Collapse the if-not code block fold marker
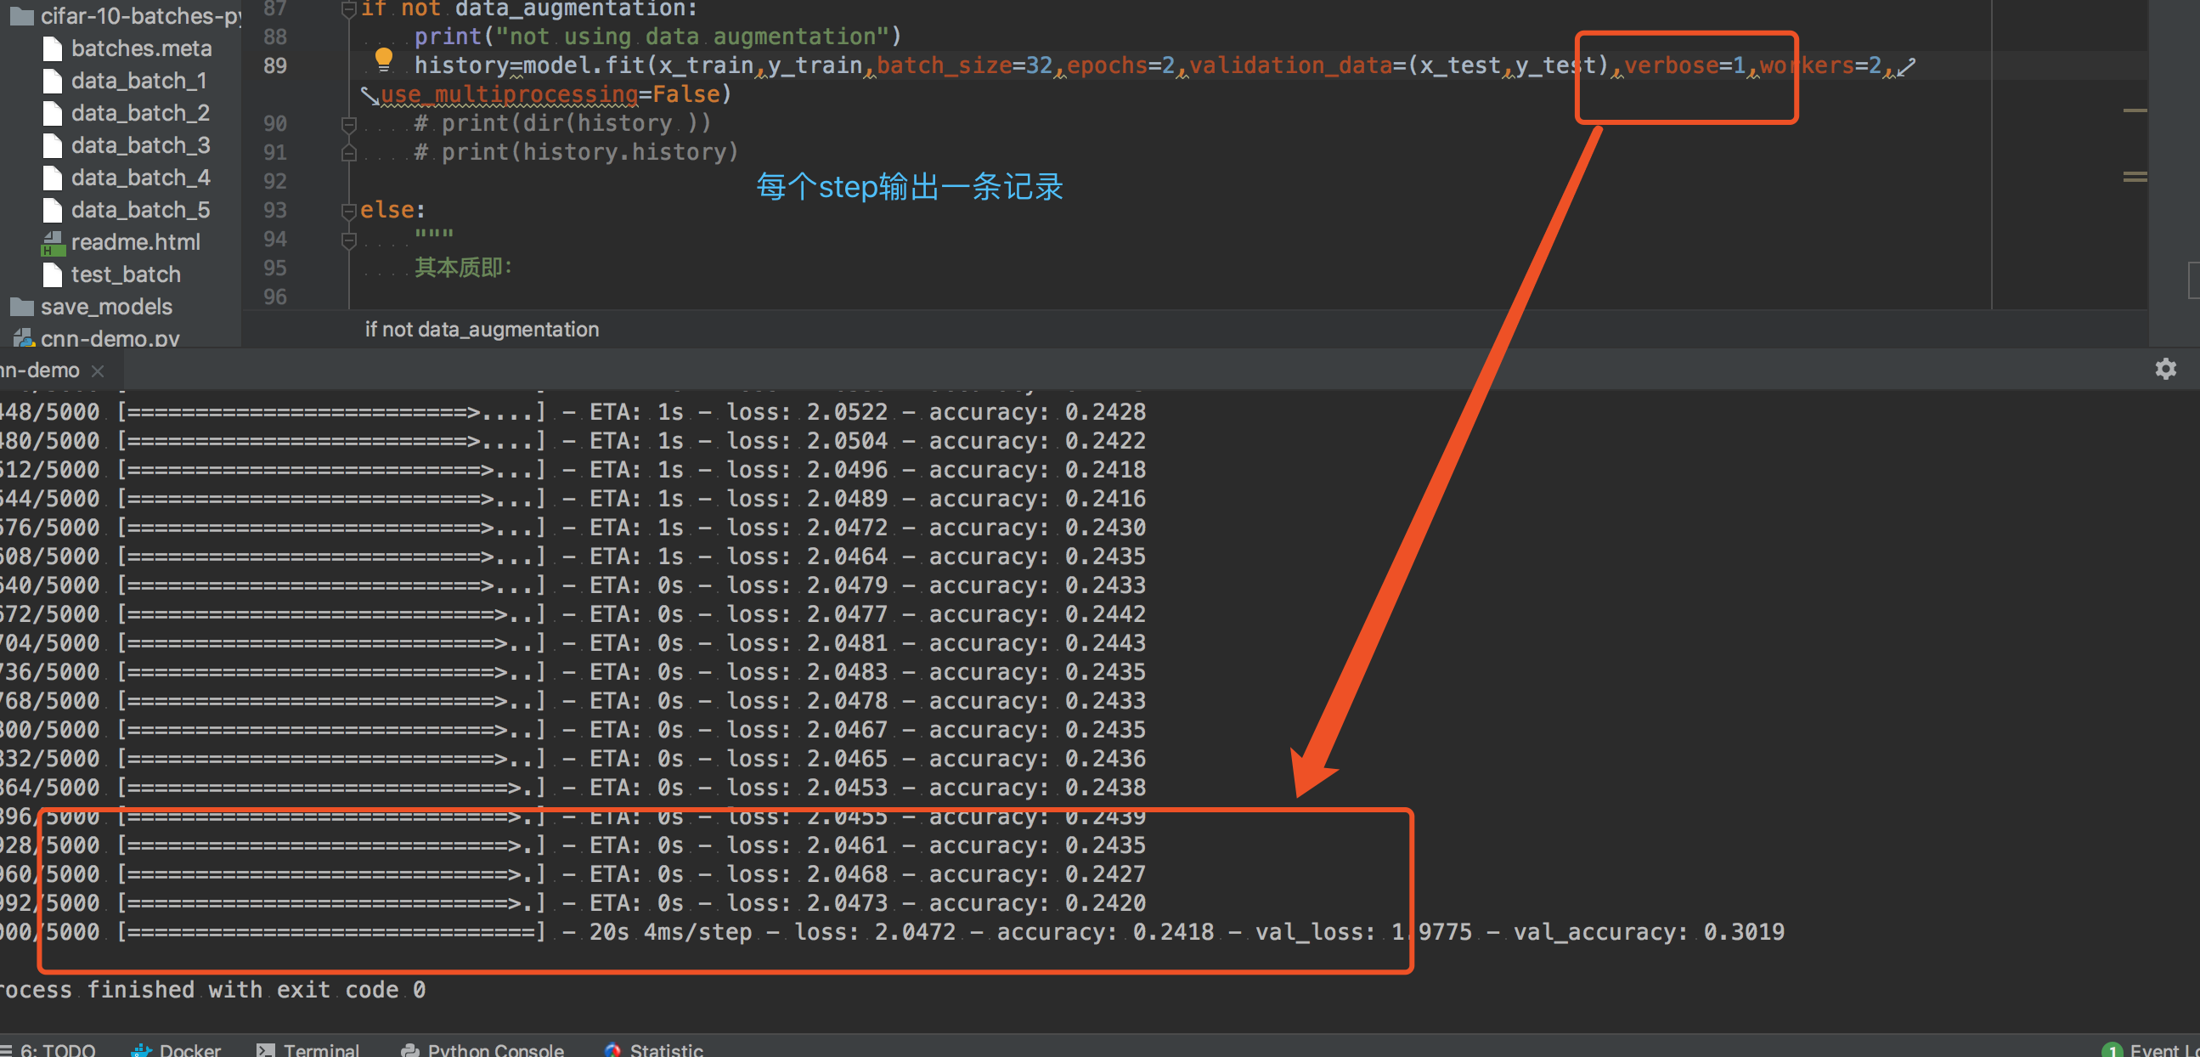The height and width of the screenshot is (1057, 2200). (348, 9)
